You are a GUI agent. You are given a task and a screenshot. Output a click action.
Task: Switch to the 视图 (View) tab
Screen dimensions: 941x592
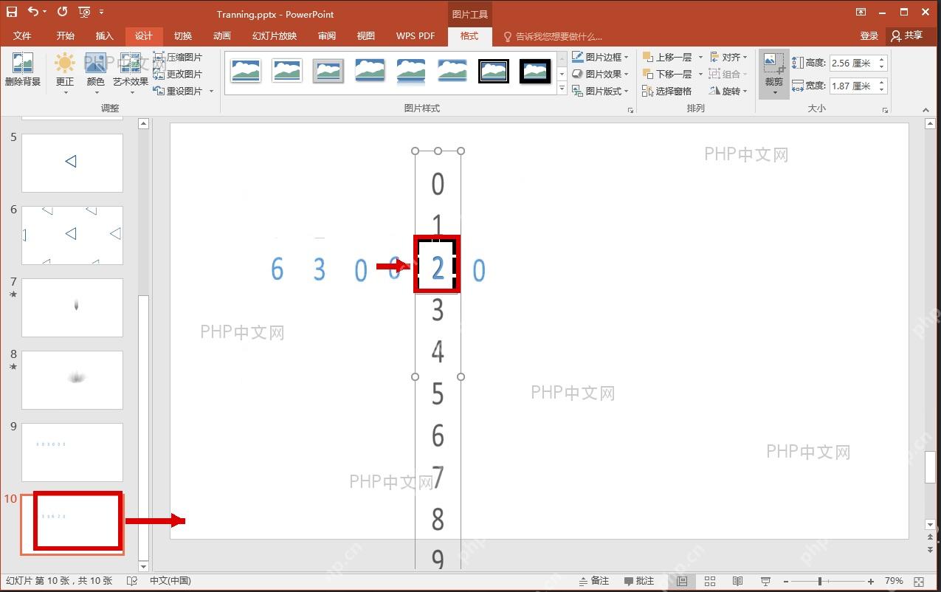click(366, 36)
